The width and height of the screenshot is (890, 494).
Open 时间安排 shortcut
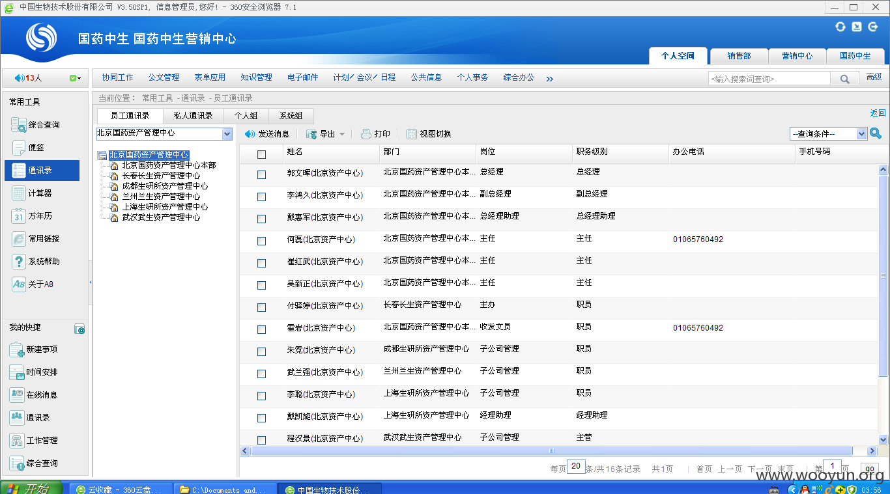coord(34,372)
